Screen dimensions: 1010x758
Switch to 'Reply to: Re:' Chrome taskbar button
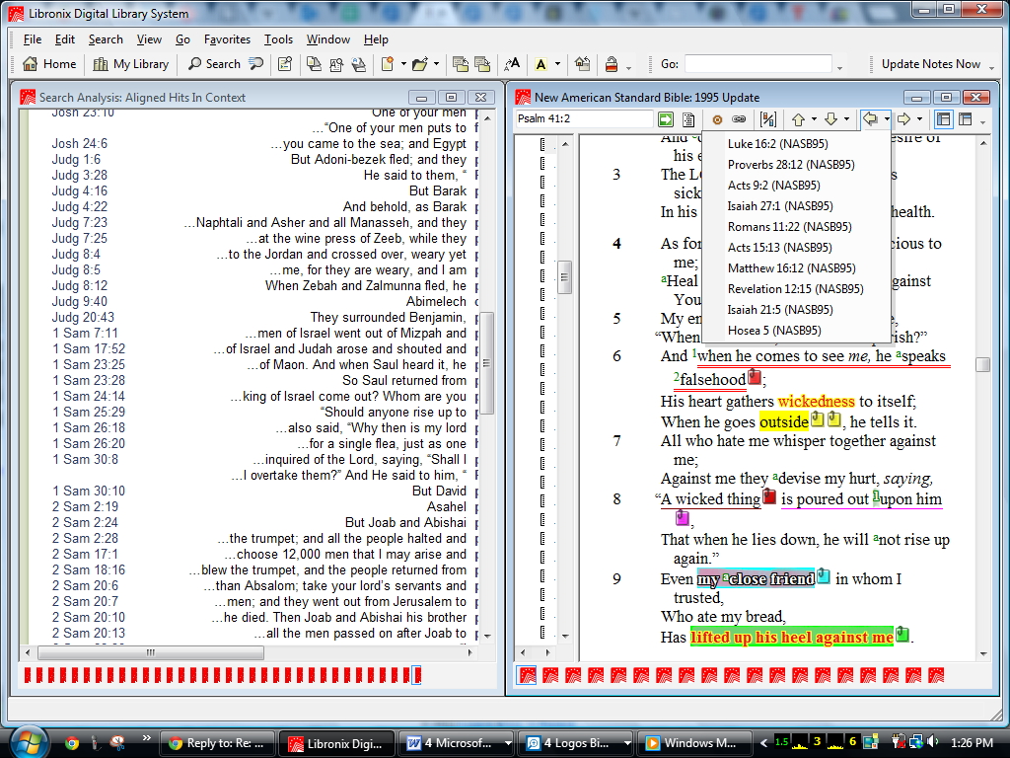click(217, 743)
